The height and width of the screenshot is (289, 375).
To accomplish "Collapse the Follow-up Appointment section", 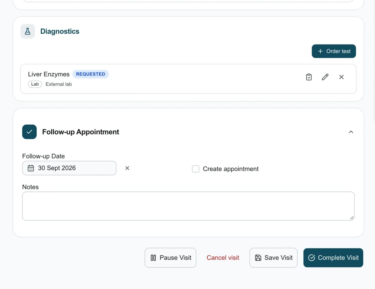I will 351,132.
